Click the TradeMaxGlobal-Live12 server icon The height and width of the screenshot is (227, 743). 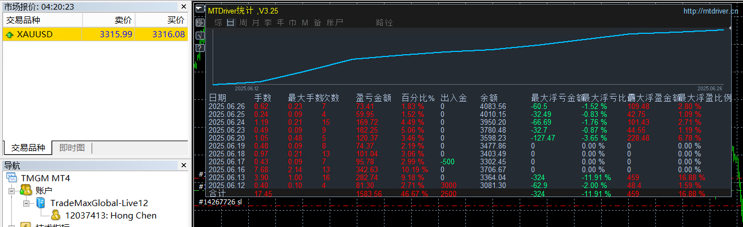pos(41,203)
